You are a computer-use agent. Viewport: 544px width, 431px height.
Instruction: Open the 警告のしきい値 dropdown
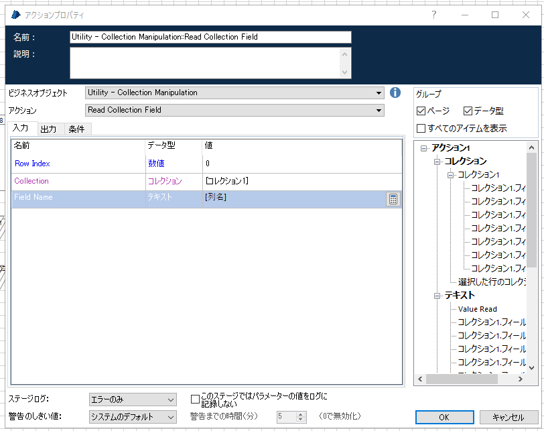click(x=133, y=417)
